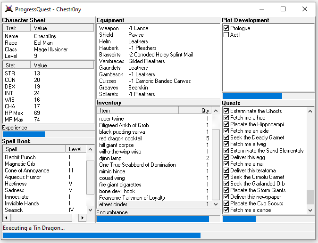Click the ProgressQuest app icon in title bar
The width and height of the screenshot is (318, 243).
(x=9, y=9)
